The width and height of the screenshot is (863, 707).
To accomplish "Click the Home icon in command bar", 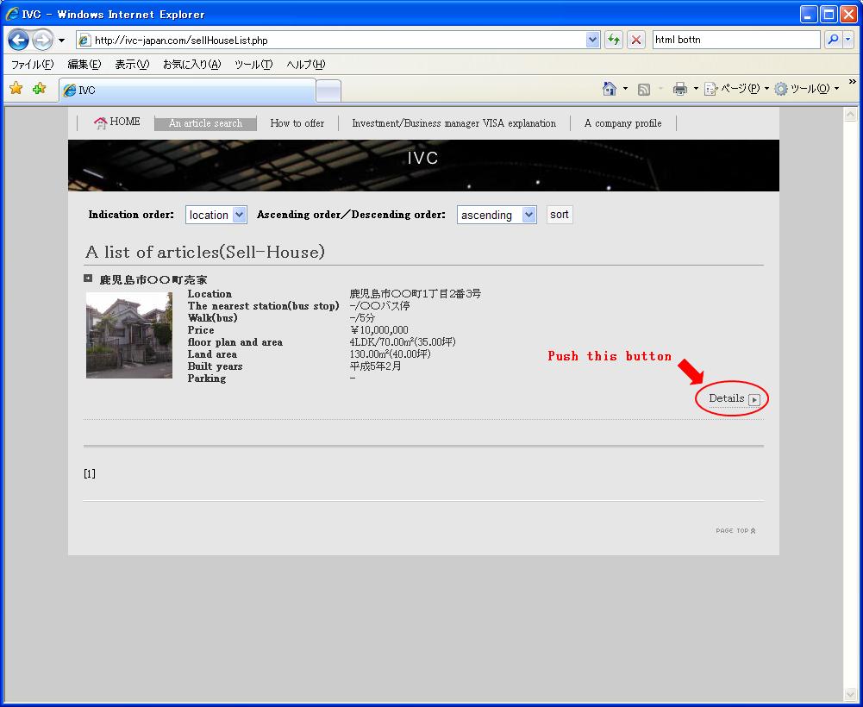I will pyautogui.click(x=610, y=89).
